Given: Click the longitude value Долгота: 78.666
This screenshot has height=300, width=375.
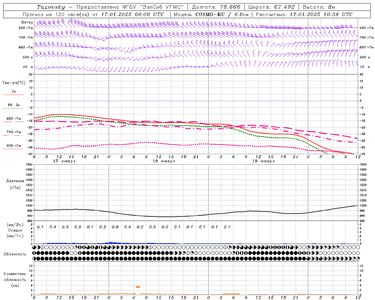Looking at the screenshot, I should pyautogui.click(x=216, y=7).
